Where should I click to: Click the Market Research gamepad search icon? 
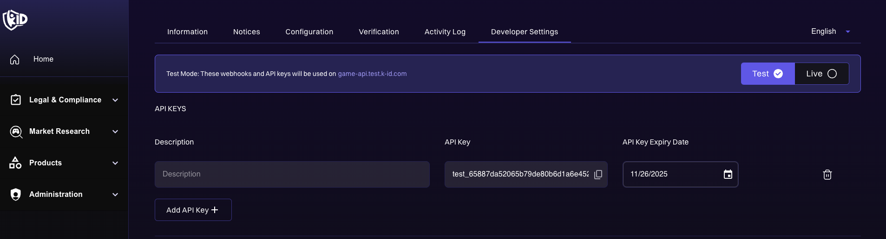[16, 132]
